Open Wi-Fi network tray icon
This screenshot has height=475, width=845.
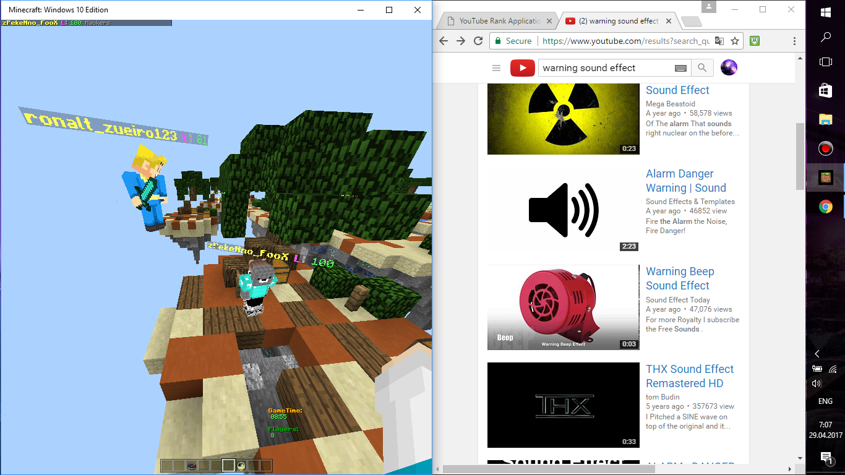[x=833, y=369]
